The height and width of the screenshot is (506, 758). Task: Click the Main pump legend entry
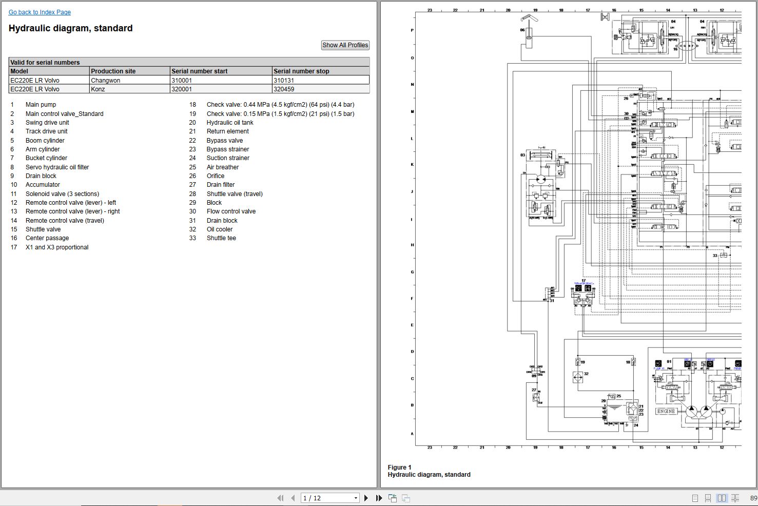click(41, 105)
